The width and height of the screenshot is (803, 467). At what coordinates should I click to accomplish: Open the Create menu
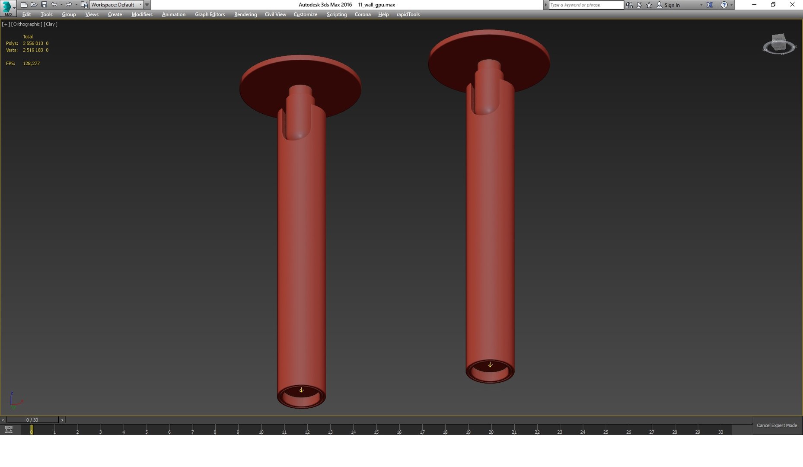coord(115,14)
